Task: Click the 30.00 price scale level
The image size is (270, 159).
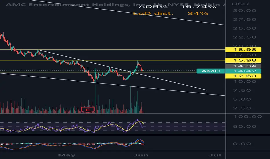Action: (245, 11)
